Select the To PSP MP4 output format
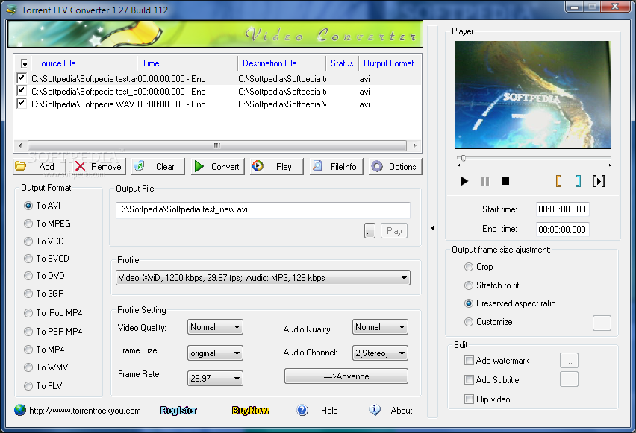Viewport: 636px width, 433px height. (53, 332)
